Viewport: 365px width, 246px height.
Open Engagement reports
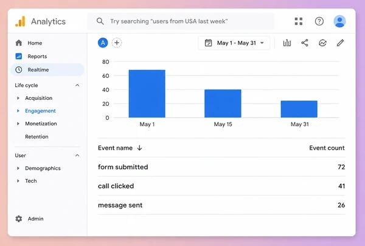[40, 111]
